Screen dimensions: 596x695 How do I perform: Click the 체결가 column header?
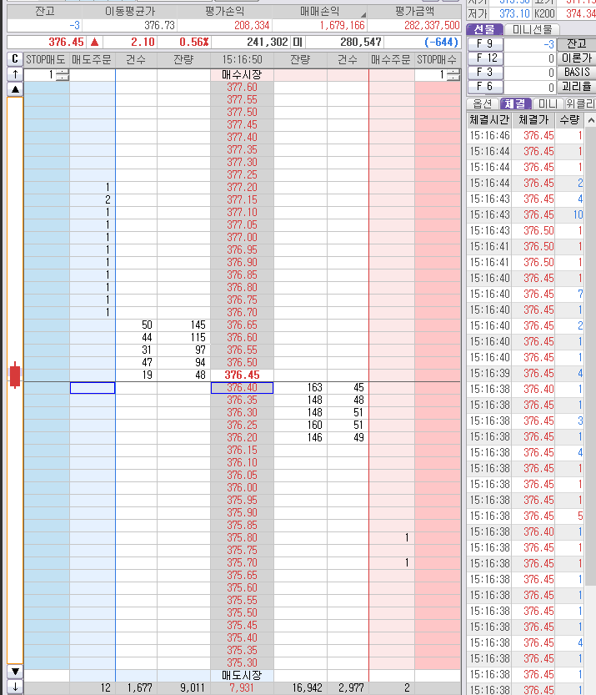[533, 119]
